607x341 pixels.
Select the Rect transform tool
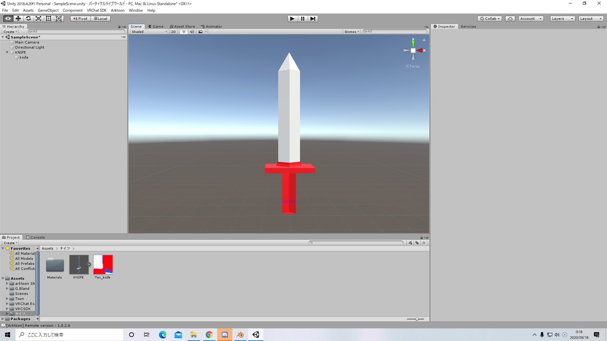coord(49,18)
